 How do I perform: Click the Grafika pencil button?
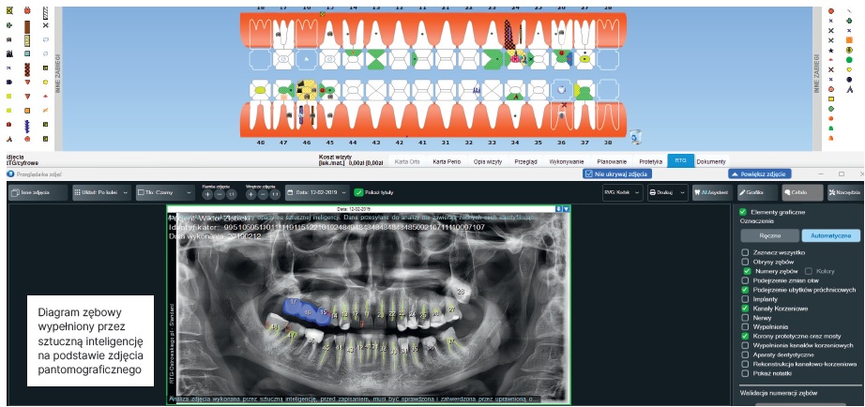pyautogui.click(x=755, y=192)
